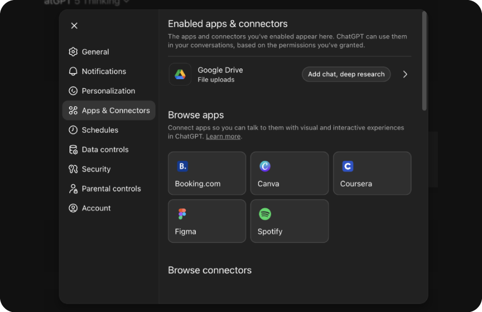Click the Canva logo icon

[x=265, y=166]
